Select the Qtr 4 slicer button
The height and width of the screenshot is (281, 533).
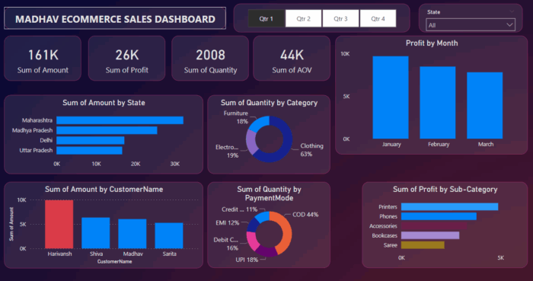pyautogui.click(x=378, y=18)
